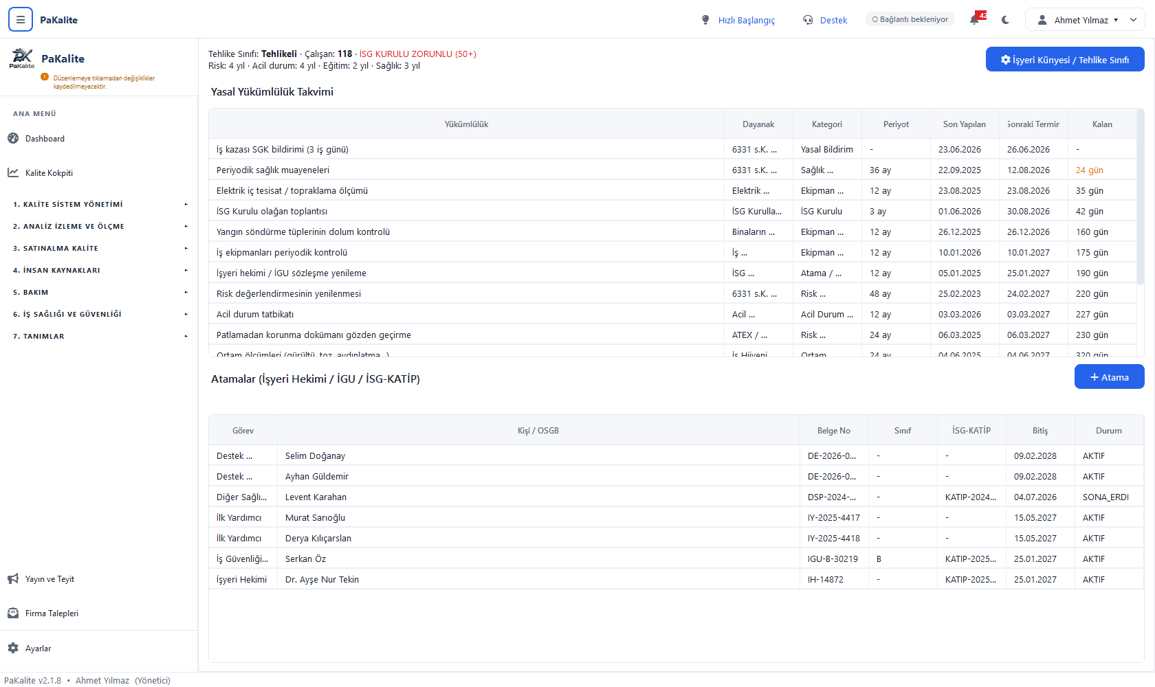1155x687 pixels.
Task: Expand 1. Kalite Sistem Yönetimi menu
Action: click(x=99, y=204)
